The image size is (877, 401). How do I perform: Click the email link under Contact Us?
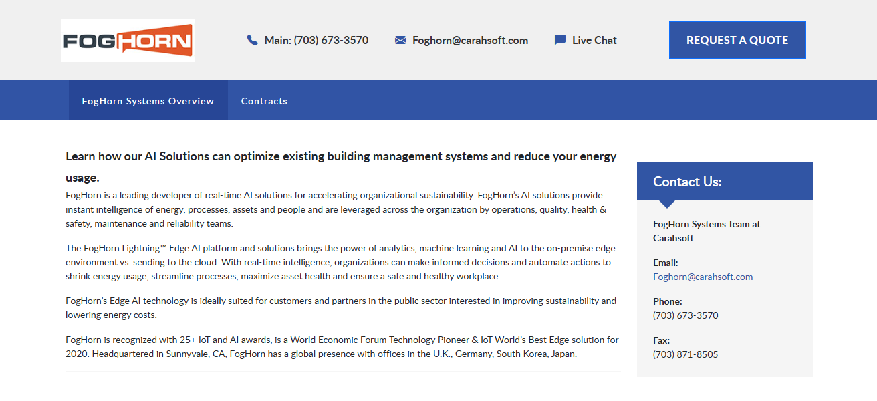(x=703, y=277)
